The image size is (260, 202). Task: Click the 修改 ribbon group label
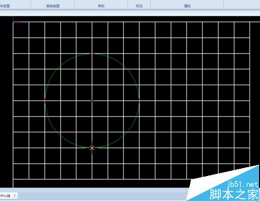101,6
